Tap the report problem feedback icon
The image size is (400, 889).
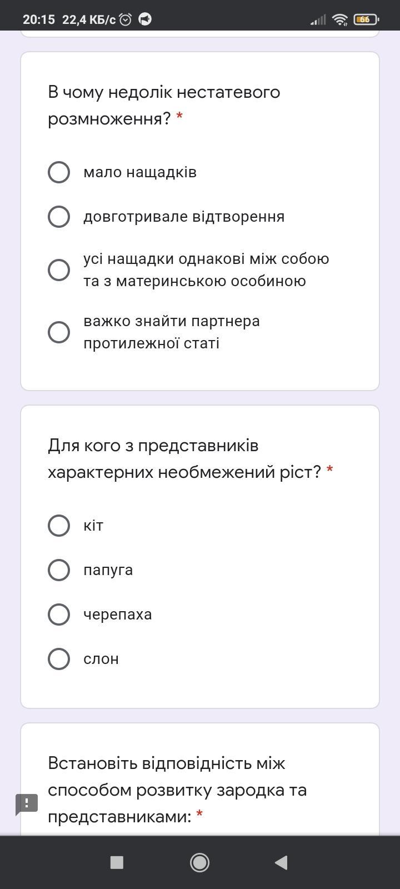26,804
